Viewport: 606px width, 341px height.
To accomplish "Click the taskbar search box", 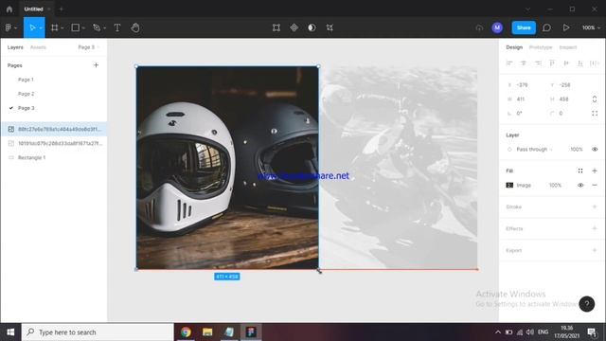I will 98,332.
